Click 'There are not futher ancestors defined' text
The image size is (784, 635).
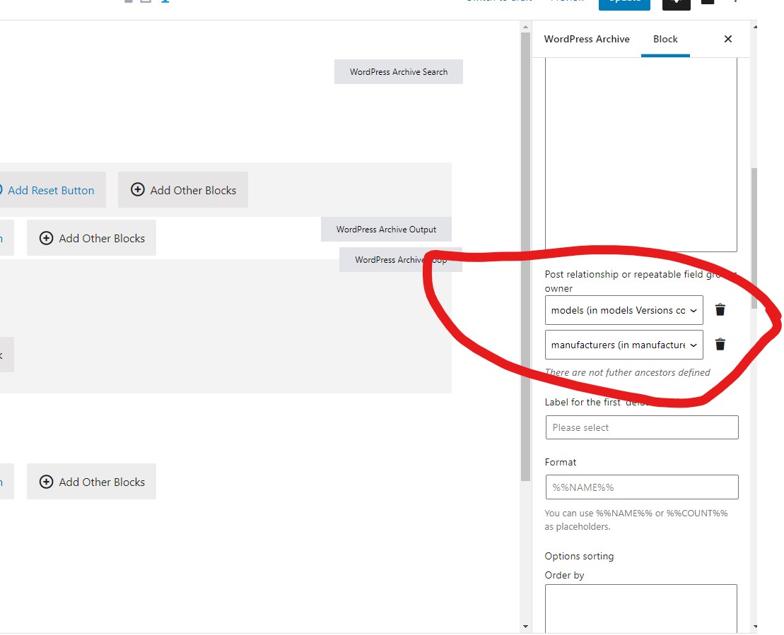[628, 372]
